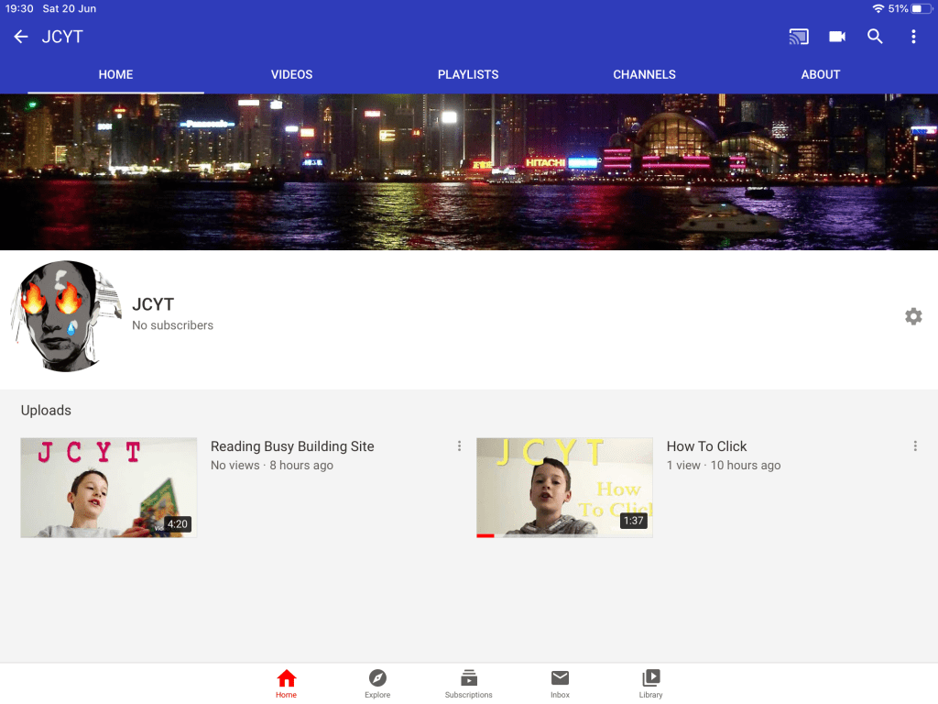Expand options menu for How To Click
Viewport: 938px width, 704px height.
[915, 446]
